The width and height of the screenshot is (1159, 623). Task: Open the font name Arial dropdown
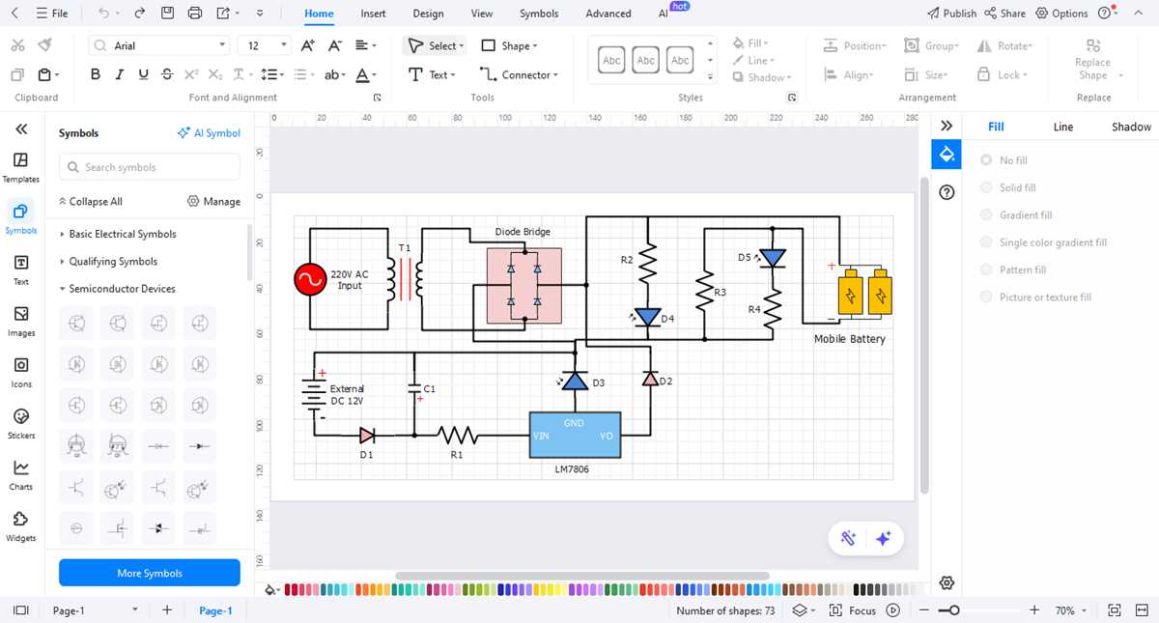click(x=223, y=45)
